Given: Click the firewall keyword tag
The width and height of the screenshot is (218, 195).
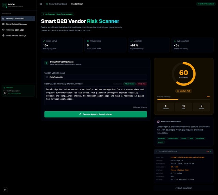Looking at the screenshot, I should pos(184,139).
